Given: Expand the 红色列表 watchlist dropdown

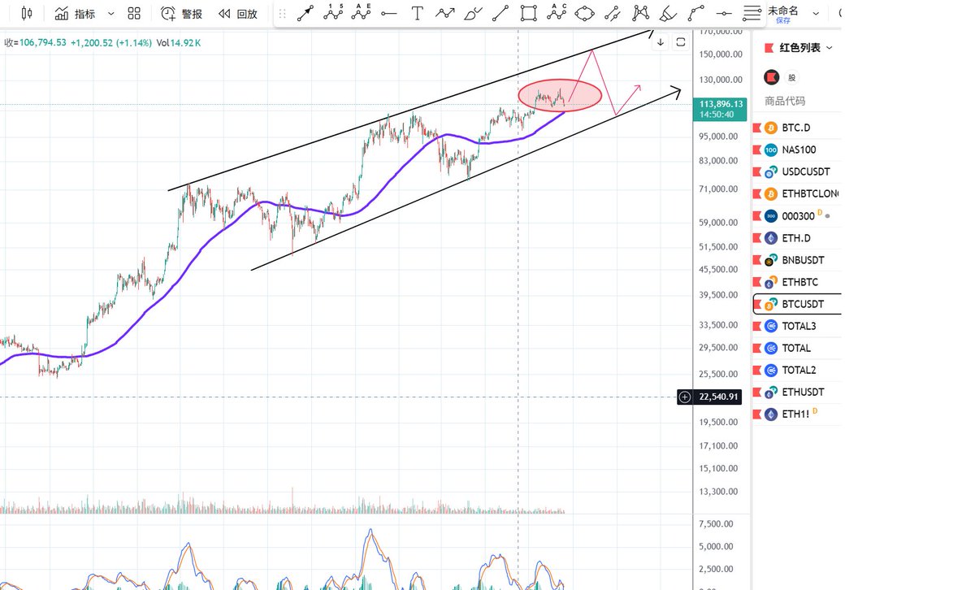Looking at the screenshot, I should tap(830, 48).
